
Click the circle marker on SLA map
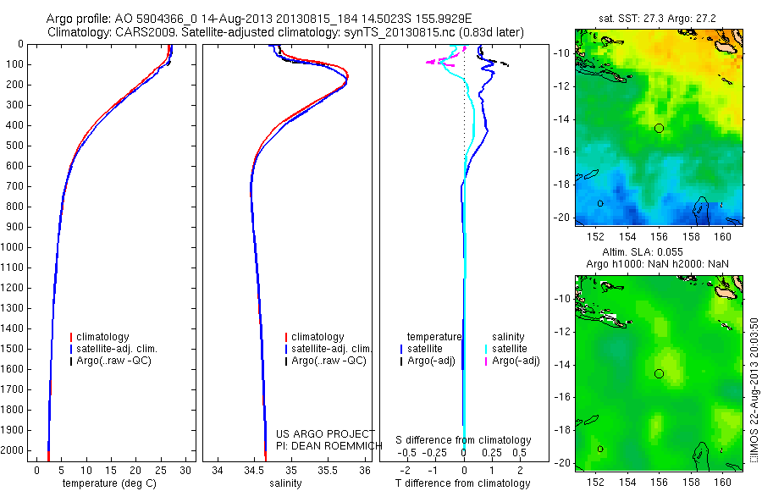click(x=659, y=373)
